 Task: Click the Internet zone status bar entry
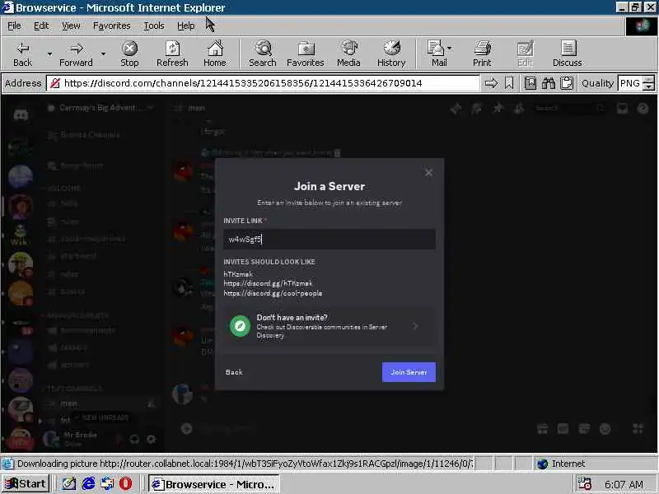561,464
